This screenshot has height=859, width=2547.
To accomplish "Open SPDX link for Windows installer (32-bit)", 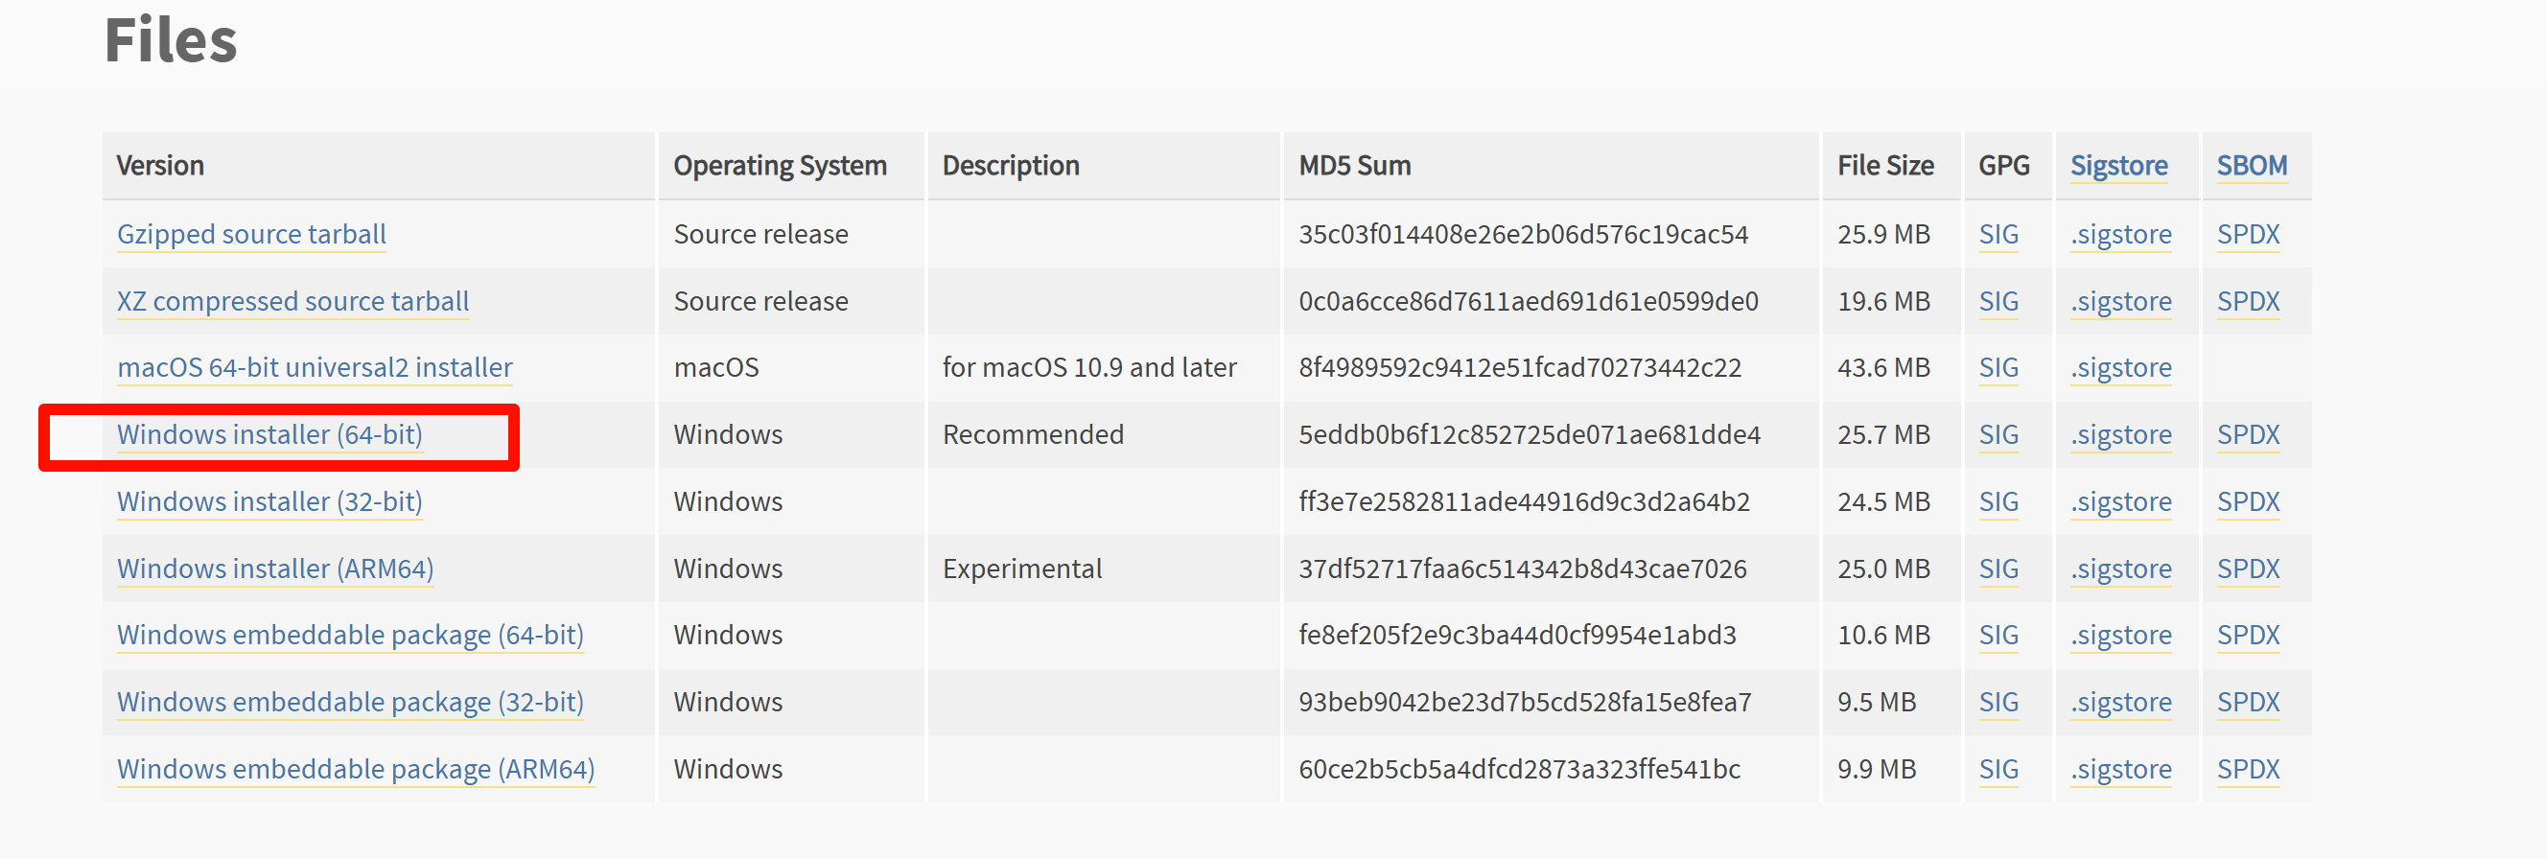I will pos(2248,502).
